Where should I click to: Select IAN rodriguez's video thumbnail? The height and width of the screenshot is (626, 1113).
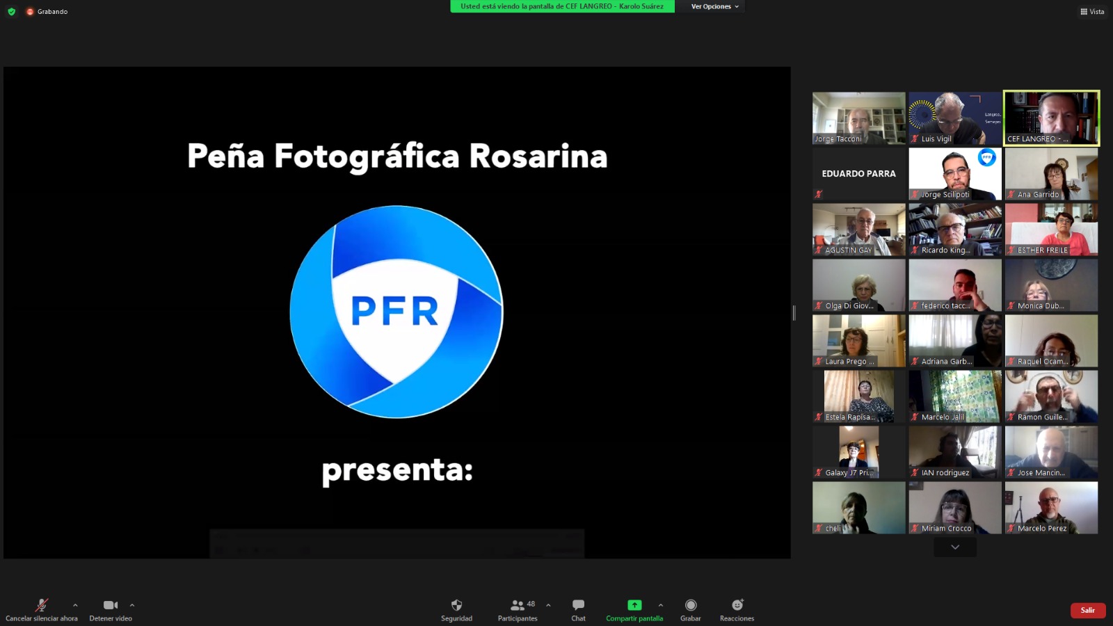(x=955, y=452)
